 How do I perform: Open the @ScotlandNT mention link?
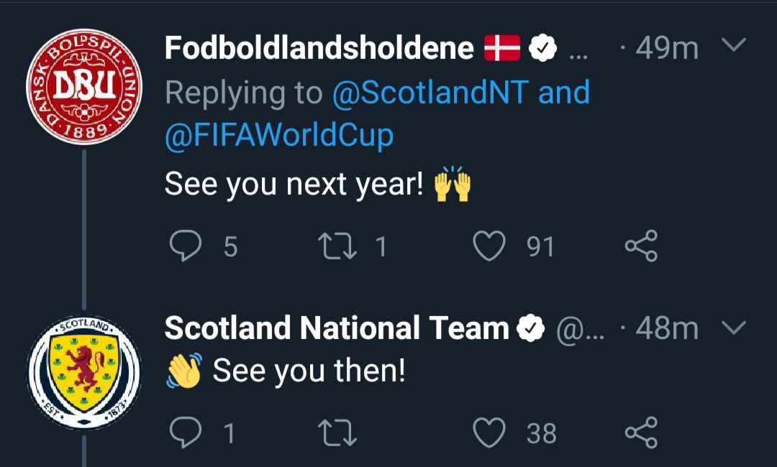430,93
